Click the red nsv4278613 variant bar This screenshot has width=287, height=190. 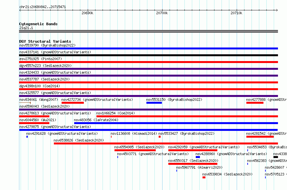(34, 116)
